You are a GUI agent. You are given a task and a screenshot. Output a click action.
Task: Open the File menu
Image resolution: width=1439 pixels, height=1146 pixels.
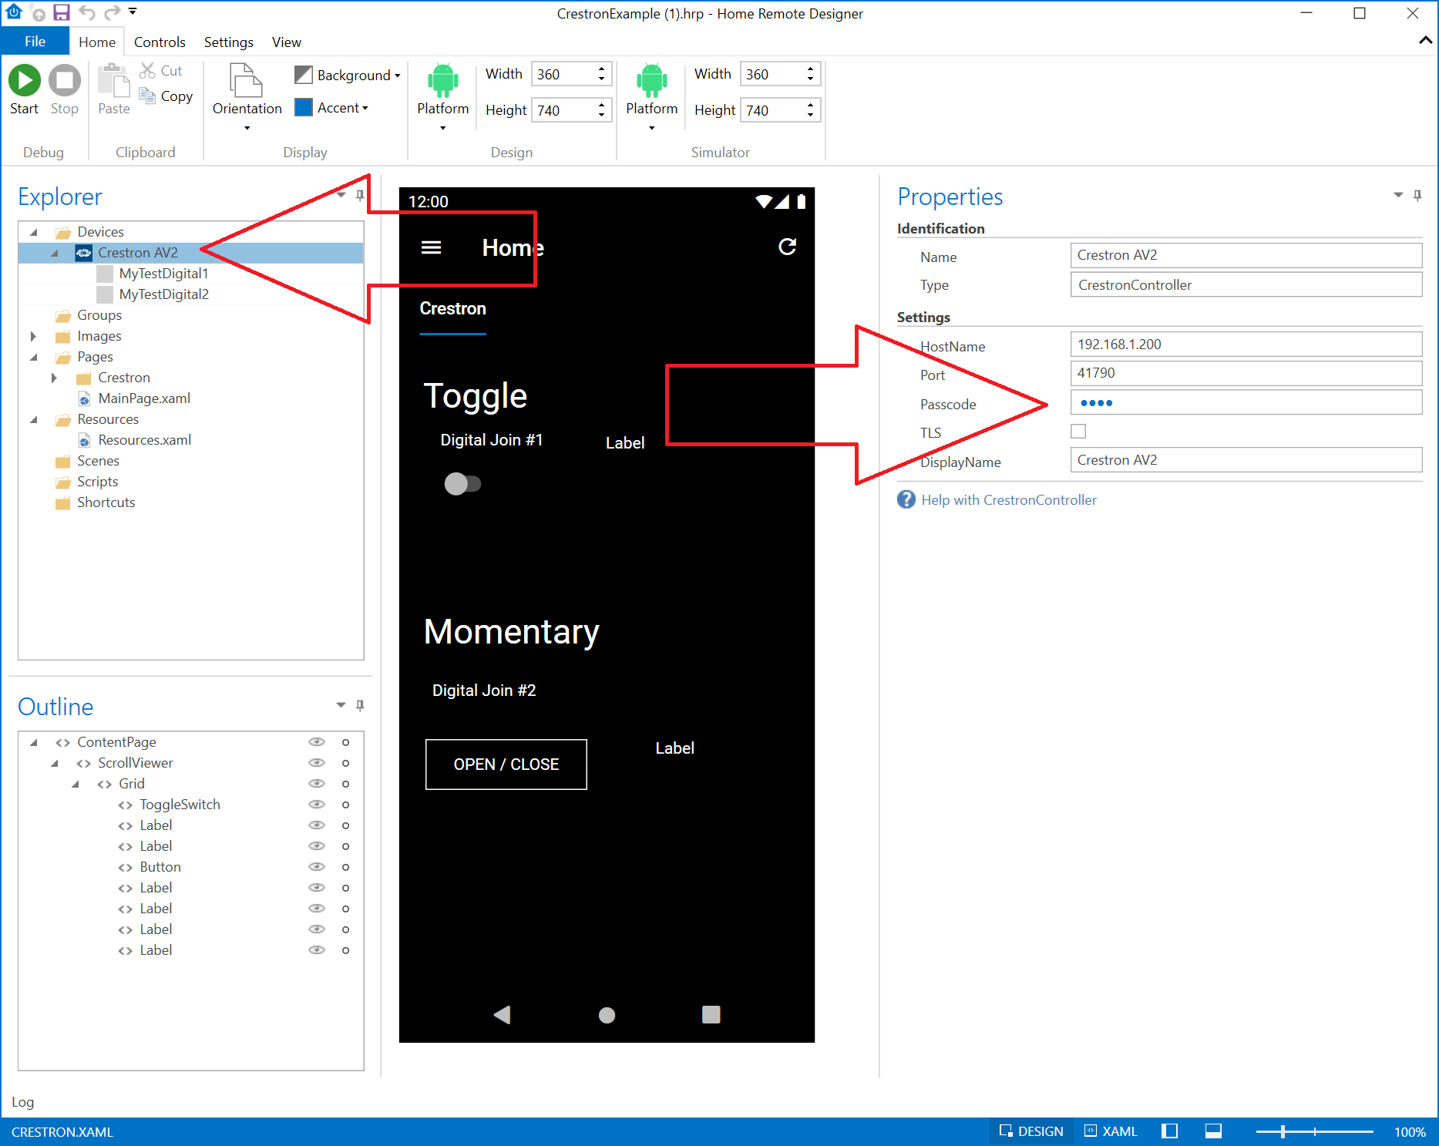(x=35, y=42)
